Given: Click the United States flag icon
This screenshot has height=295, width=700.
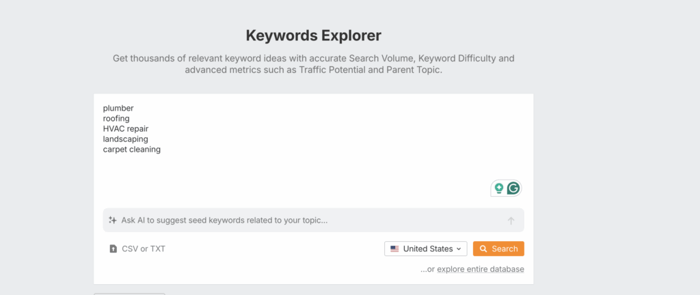Looking at the screenshot, I should (394, 249).
